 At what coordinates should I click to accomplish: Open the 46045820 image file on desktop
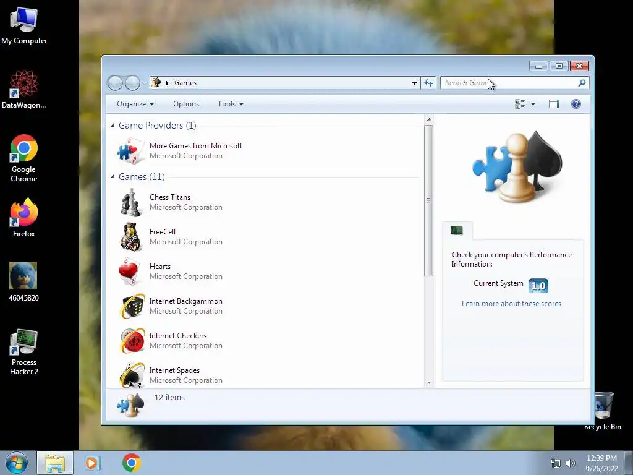click(24, 282)
